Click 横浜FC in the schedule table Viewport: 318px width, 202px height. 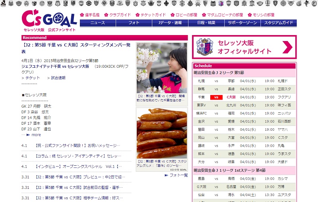pos(201,114)
